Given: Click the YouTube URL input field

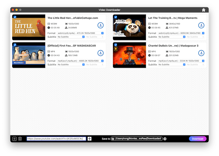Looking at the screenshot, I should pyautogui.click(x=56, y=139).
